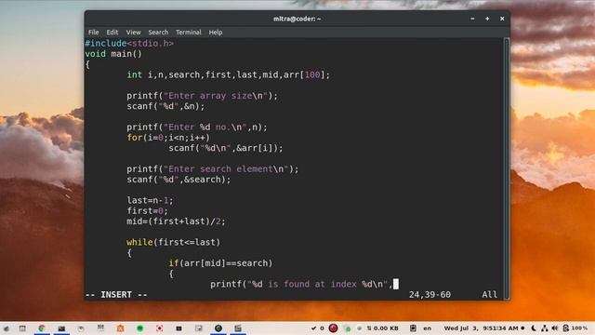
Task: Click the small window icon beside the launcher in taskbar
Action: point(22,328)
